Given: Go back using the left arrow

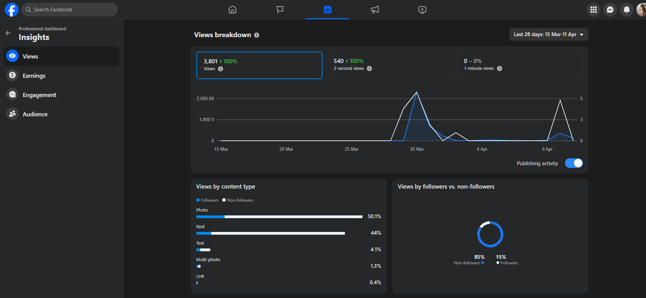Looking at the screenshot, I should [8, 33].
